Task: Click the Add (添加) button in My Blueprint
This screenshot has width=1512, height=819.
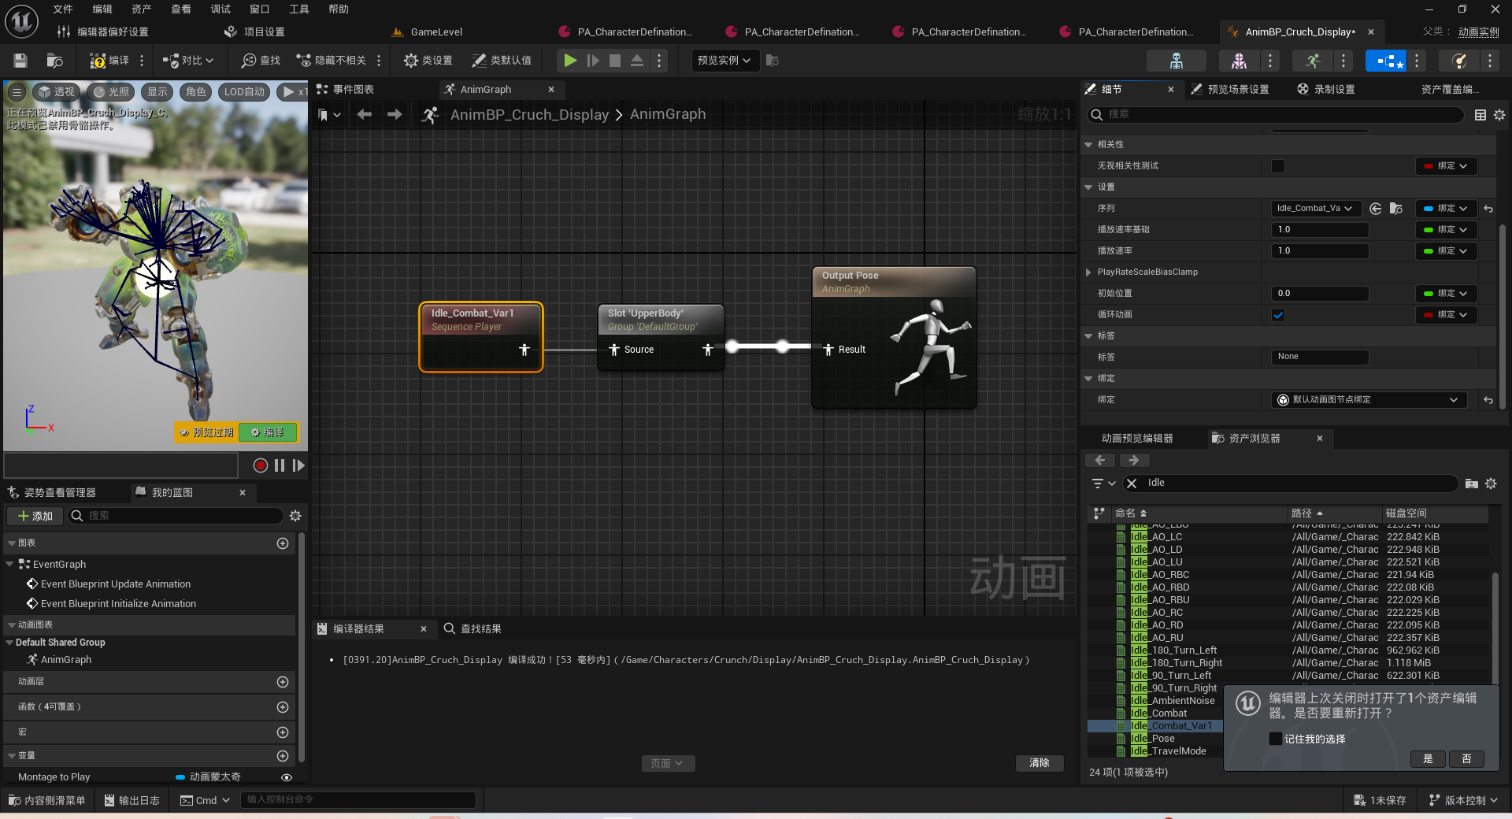Action: [x=35, y=517]
